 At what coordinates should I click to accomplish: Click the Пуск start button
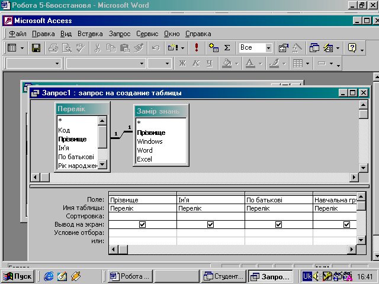click(18, 276)
